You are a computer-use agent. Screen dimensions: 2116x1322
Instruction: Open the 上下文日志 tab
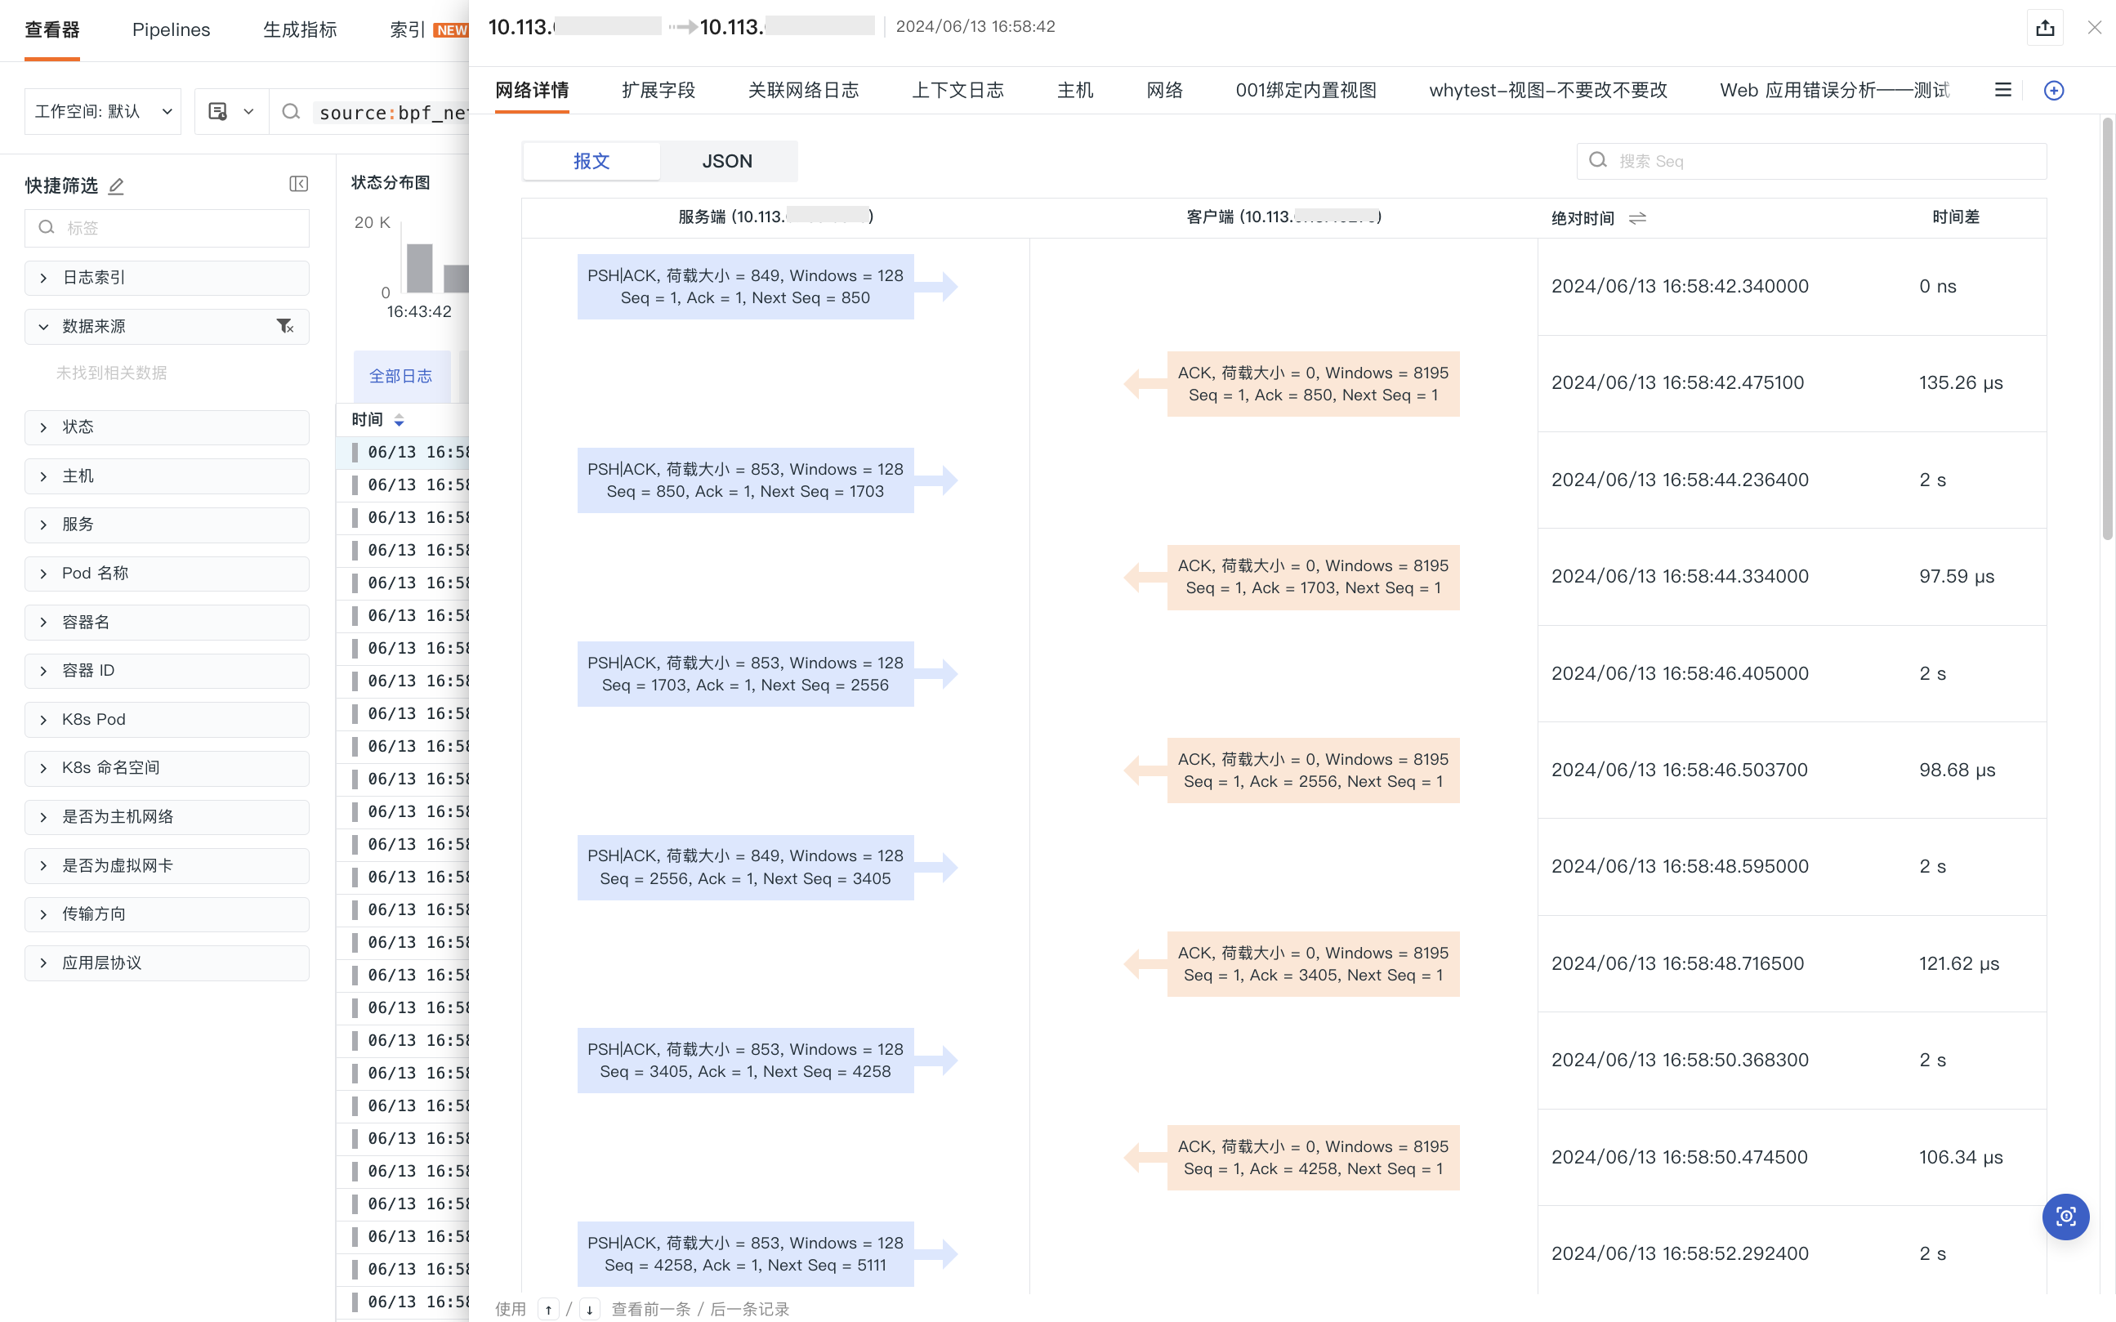pos(958,90)
